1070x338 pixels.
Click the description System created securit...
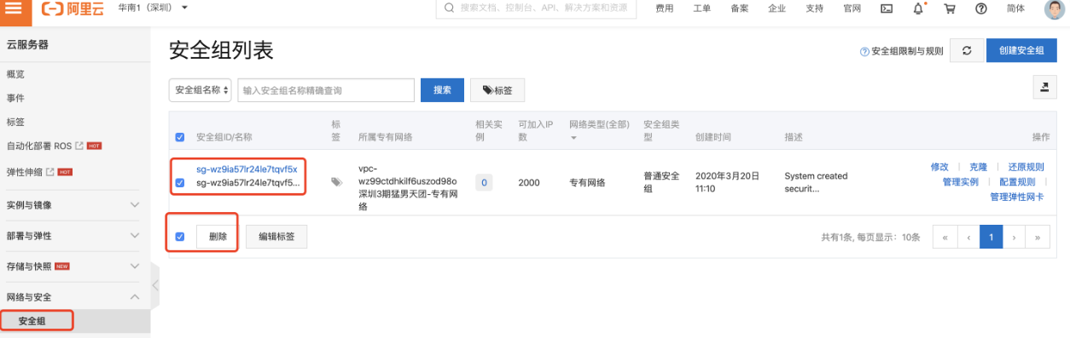point(816,182)
